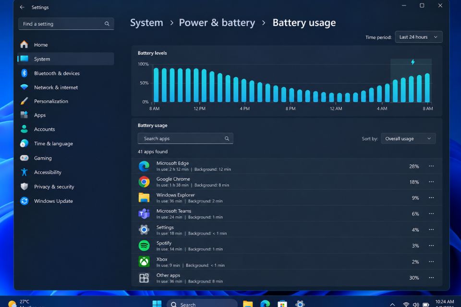Click the Windows Explorer folder icon in list
Image resolution: width=461 pixels, height=307 pixels.
[144, 198]
